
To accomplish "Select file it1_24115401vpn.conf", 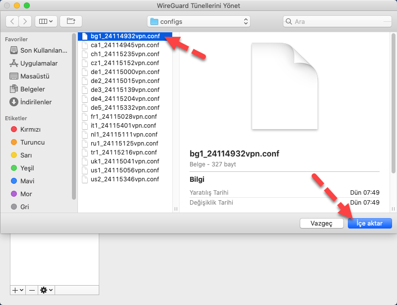I will [125, 126].
